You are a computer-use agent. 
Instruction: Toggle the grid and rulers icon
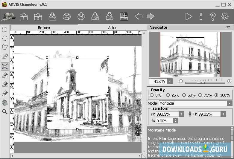[124, 16]
